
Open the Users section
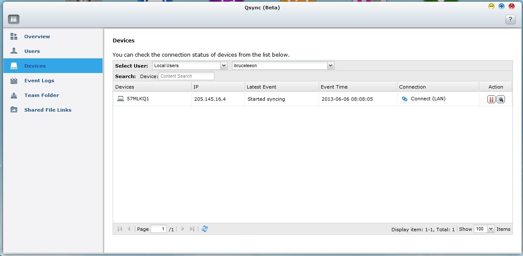click(32, 51)
